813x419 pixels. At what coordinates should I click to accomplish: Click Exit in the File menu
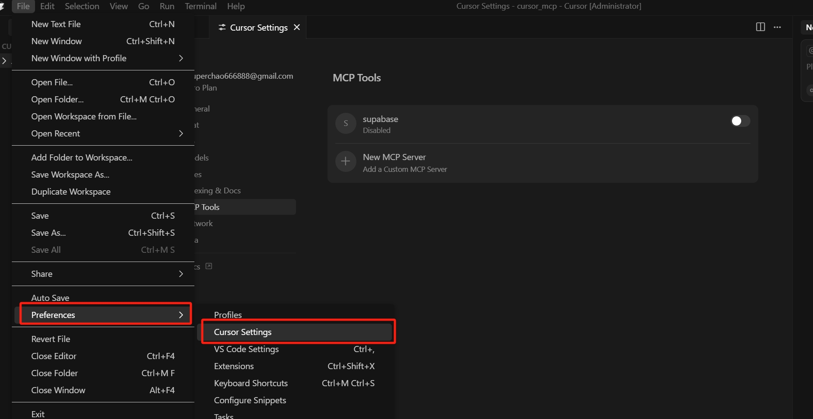(x=103, y=414)
